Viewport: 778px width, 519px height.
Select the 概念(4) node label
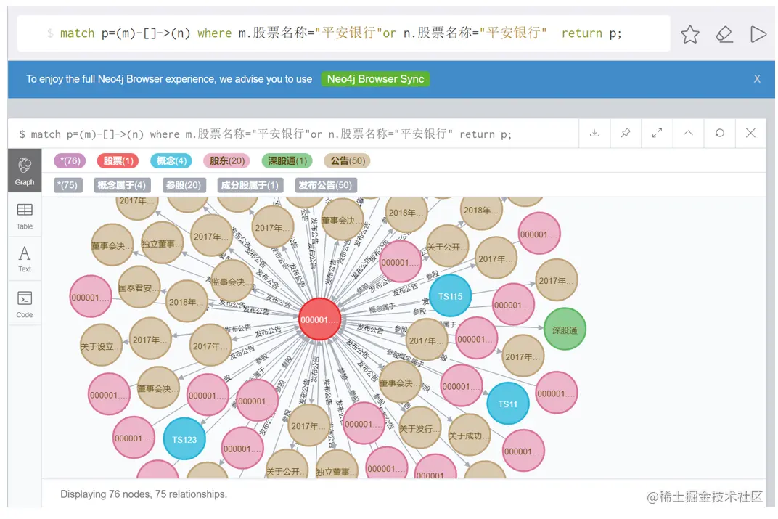pyautogui.click(x=171, y=160)
